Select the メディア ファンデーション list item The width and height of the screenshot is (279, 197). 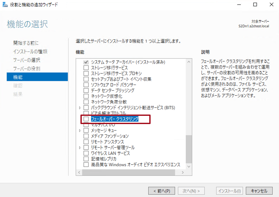[110, 136]
